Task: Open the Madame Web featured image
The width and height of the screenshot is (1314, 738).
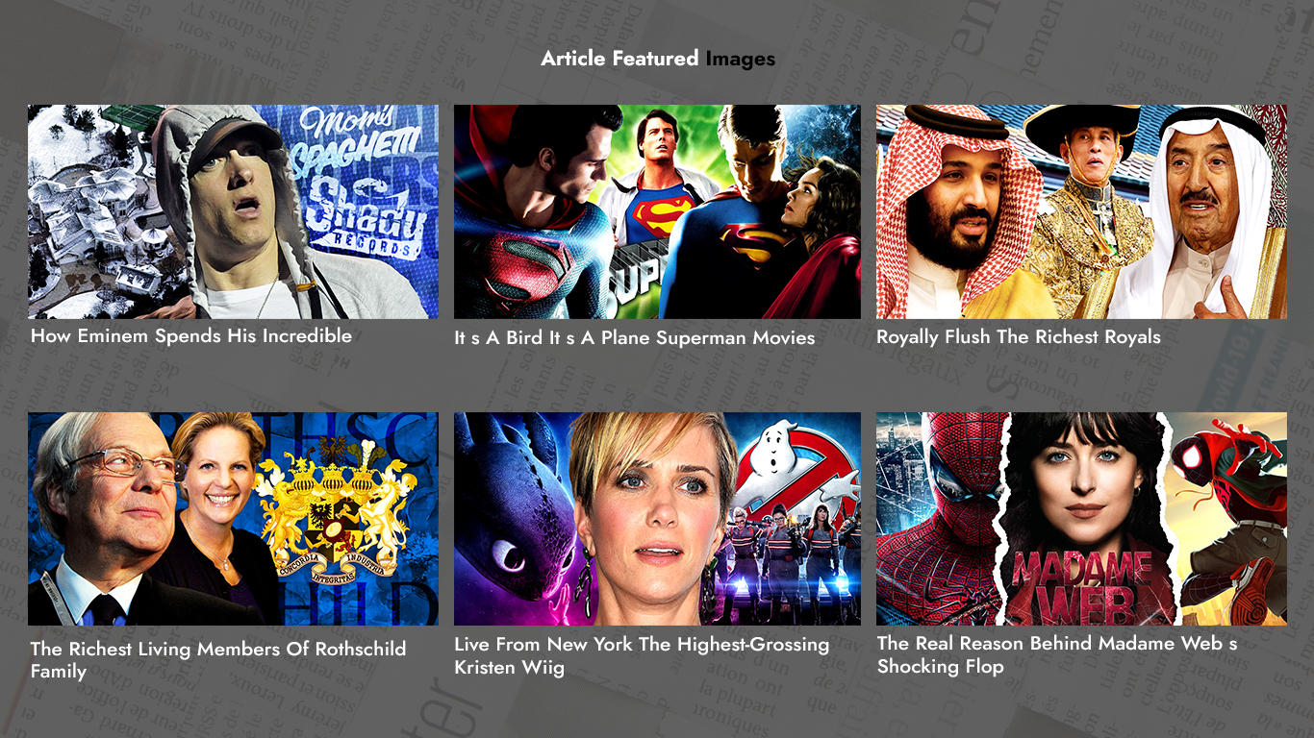Action: [x=1081, y=519]
